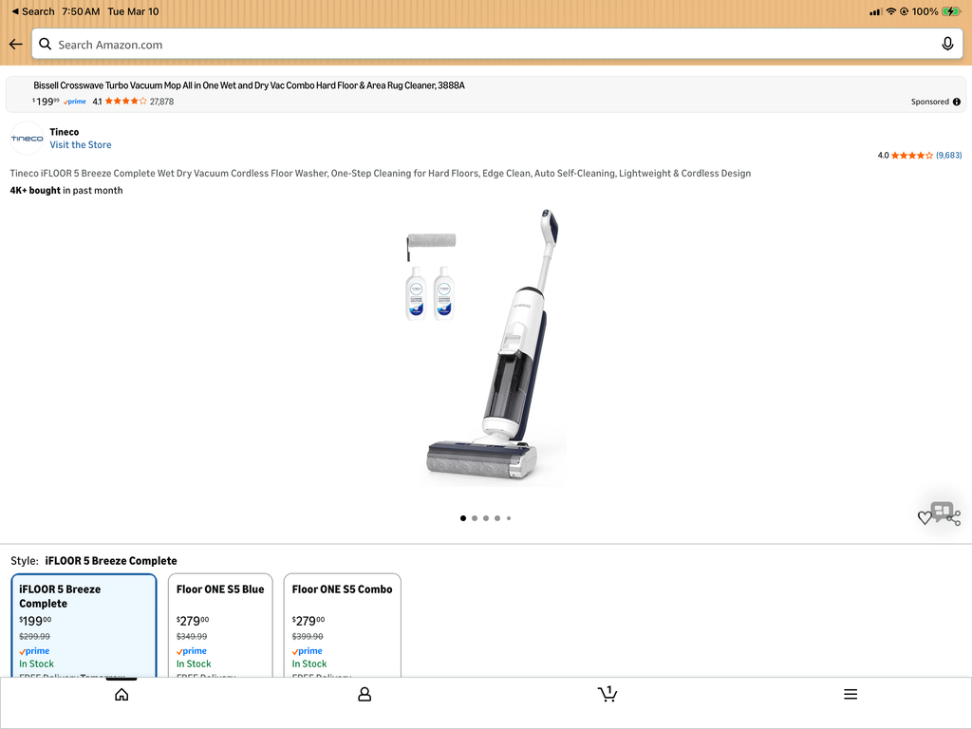Tap the Bissell ad $199.99 price
Viewport: 972px width, 729px height.
46,101
